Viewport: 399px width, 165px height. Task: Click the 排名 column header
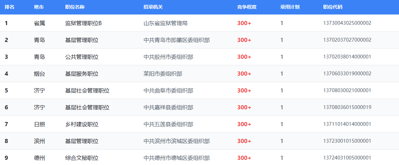coord(10,7)
